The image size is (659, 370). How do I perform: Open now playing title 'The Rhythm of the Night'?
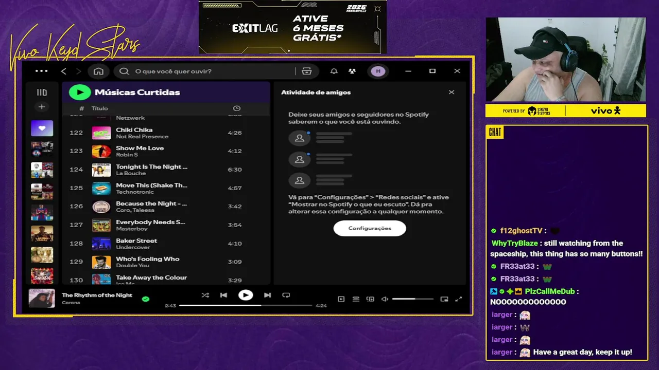[x=97, y=295]
